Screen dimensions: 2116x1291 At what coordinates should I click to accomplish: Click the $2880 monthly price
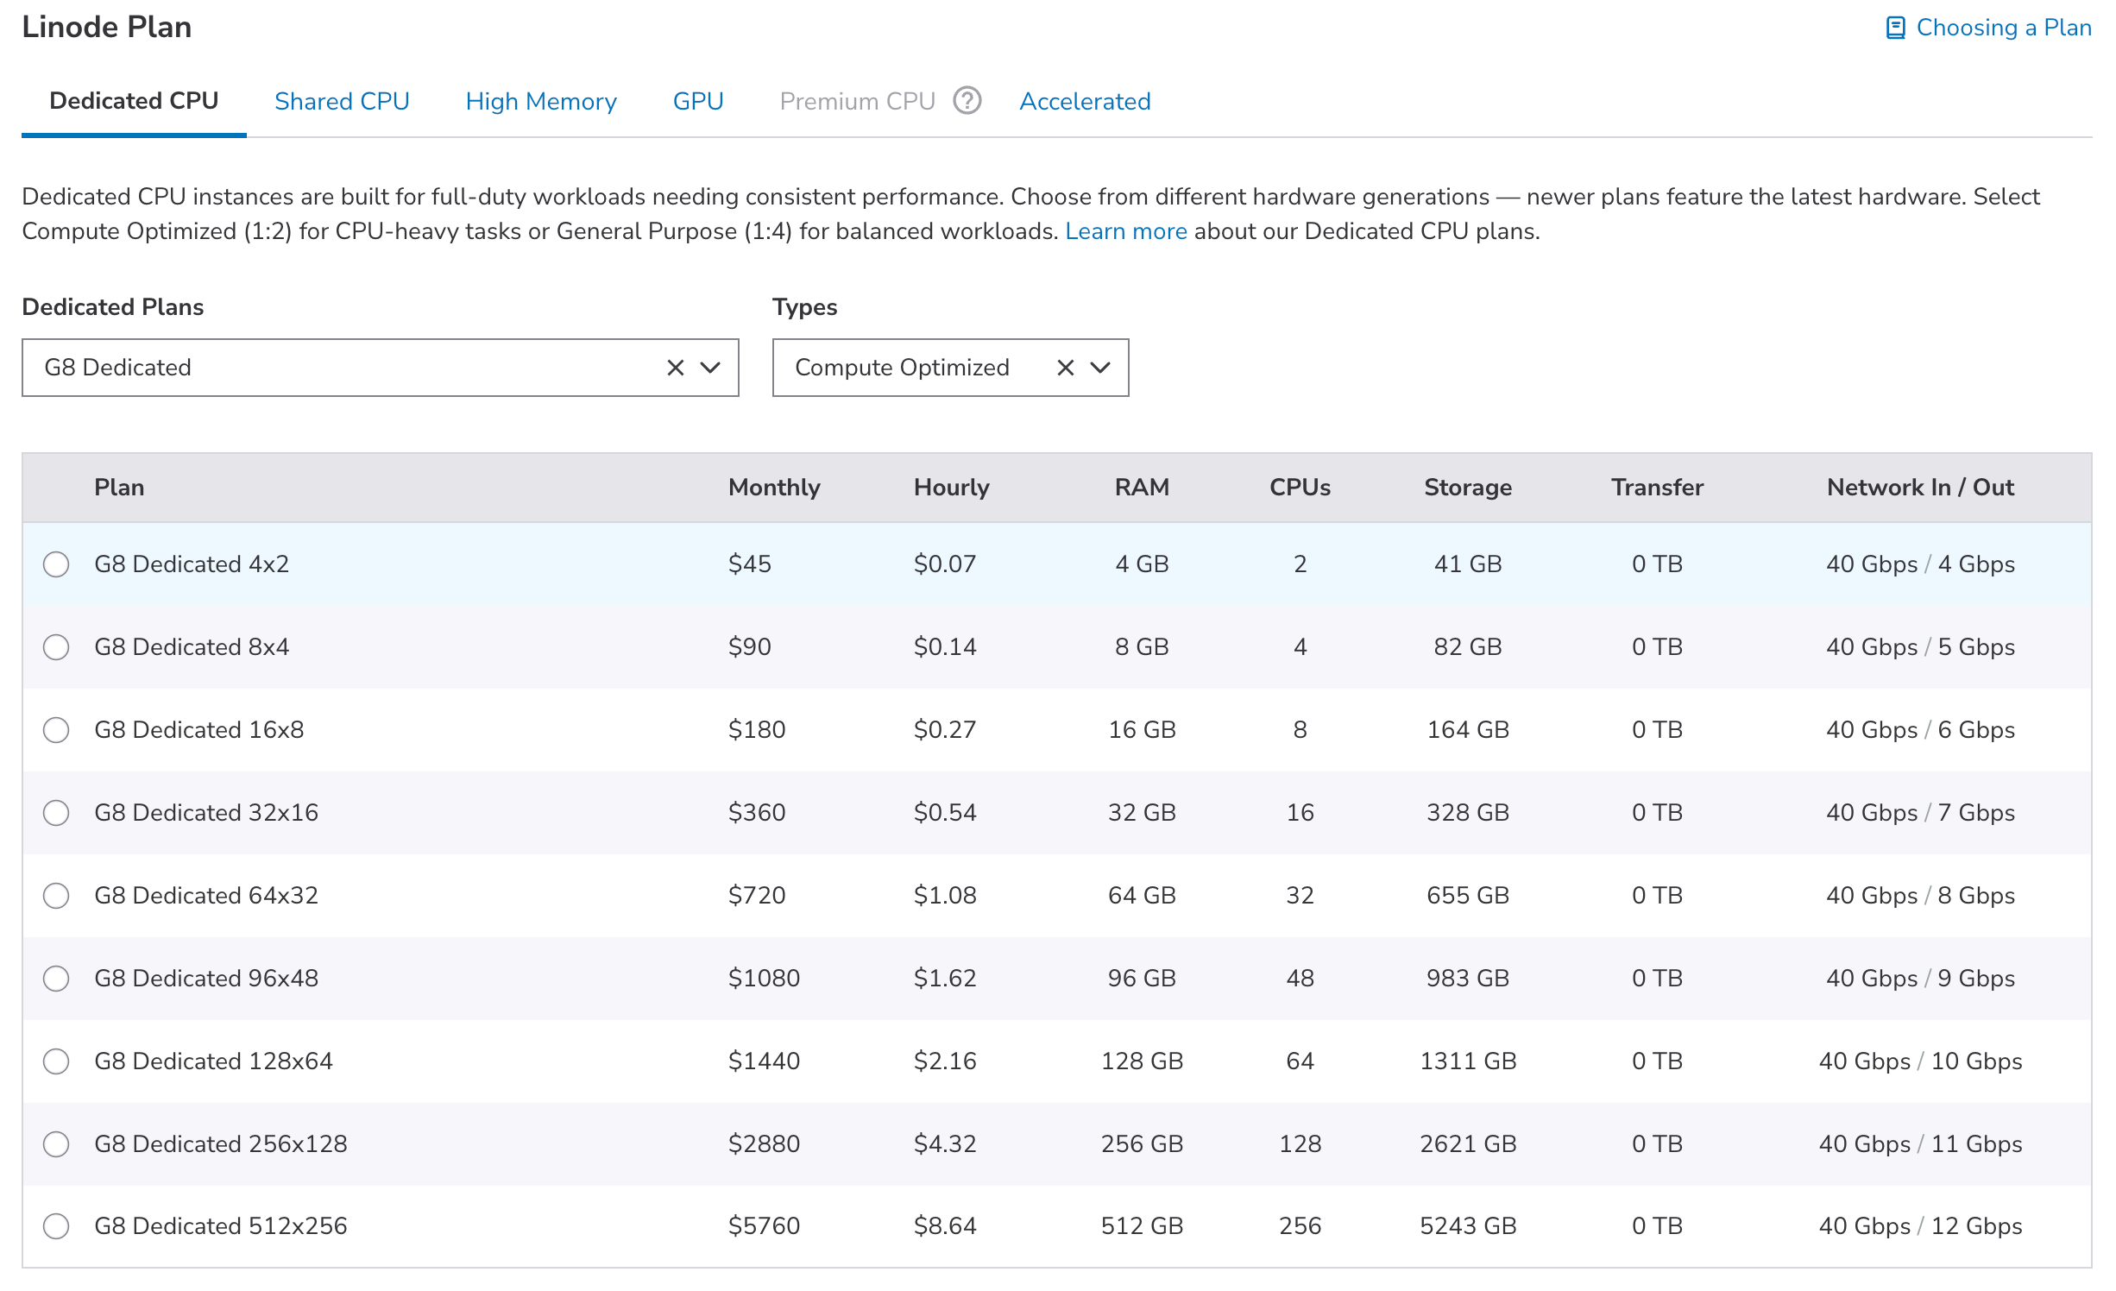pos(764,1144)
